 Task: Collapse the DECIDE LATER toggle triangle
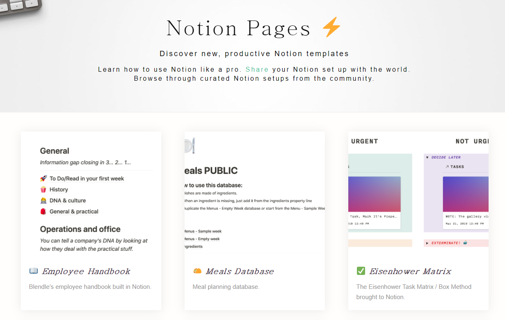click(427, 157)
